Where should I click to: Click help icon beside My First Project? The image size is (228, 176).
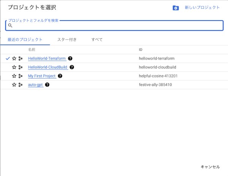(60, 76)
